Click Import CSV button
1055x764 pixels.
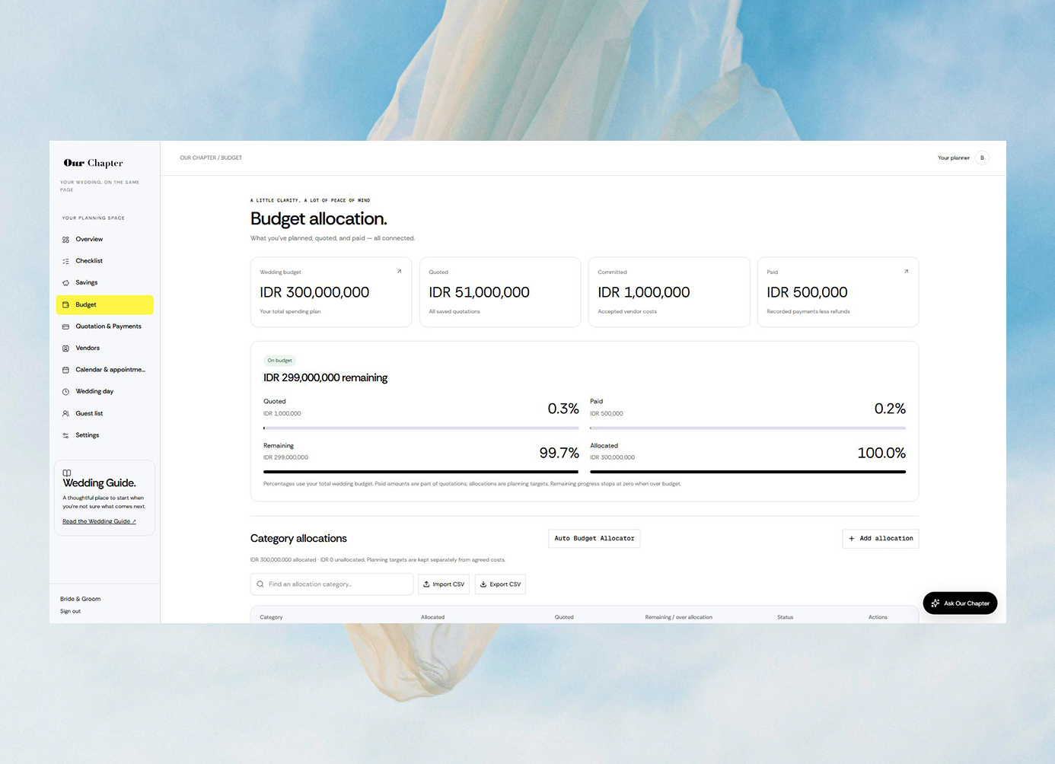click(x=444, y=584)
